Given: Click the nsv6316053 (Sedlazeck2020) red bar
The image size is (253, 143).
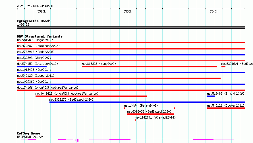Looking at the screenshot, I should click(151, 114).
